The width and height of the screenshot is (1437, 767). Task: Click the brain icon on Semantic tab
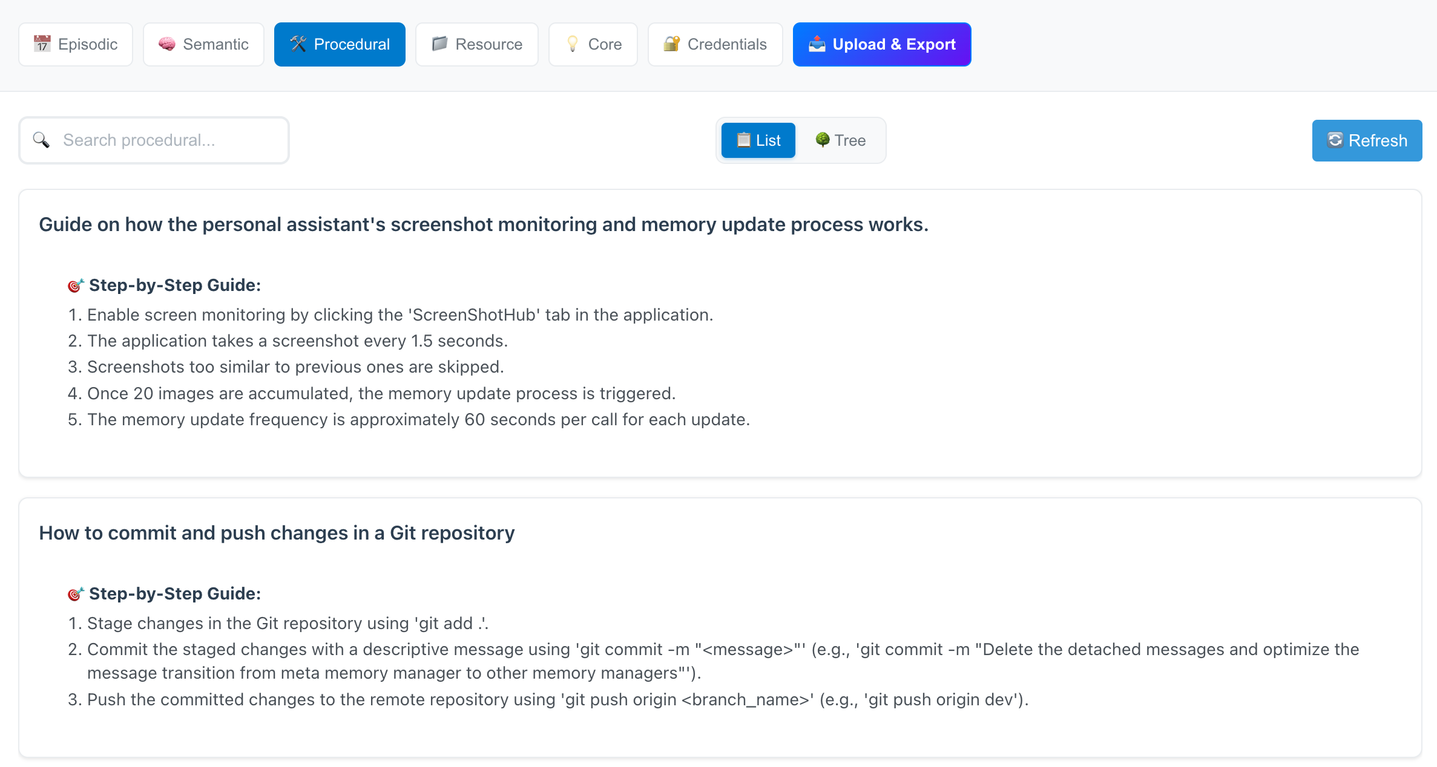[166, 44]
